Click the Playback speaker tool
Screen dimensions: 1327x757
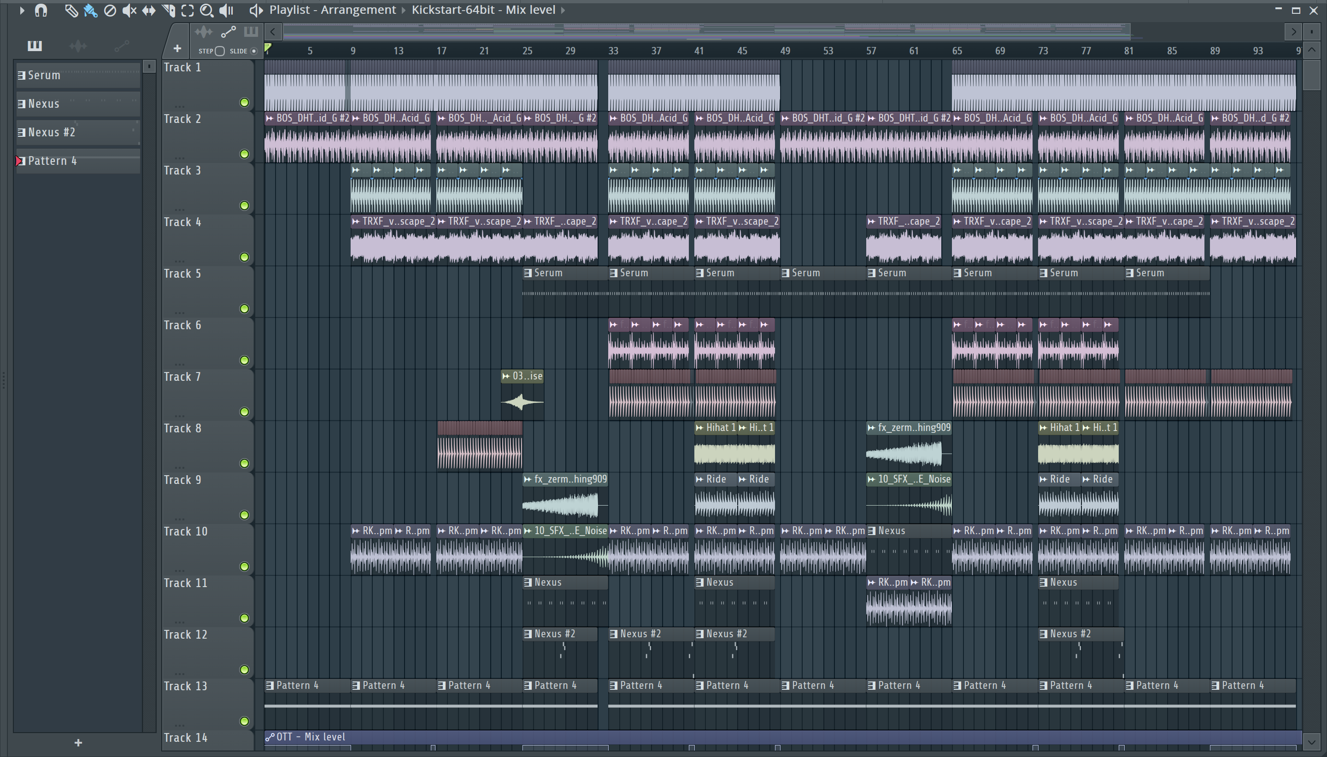(226, 10)
